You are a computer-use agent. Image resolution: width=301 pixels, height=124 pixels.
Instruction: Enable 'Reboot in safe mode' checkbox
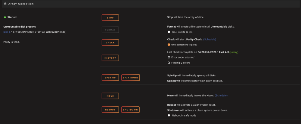click(x=169, y=115)
